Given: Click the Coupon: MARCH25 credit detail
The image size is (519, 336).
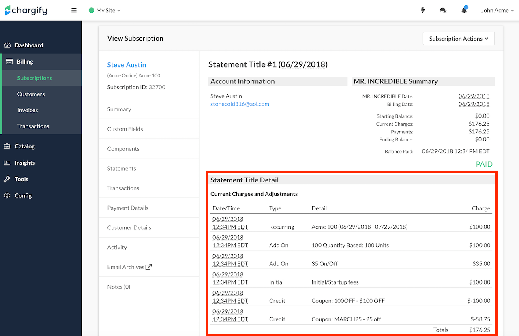Looking at the screenshot, I should (346, 319).
